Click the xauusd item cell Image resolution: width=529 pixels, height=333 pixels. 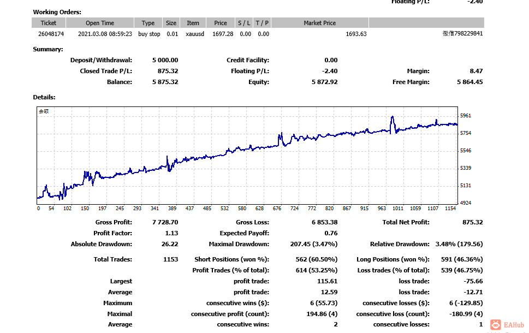click(x=195, y=34)
